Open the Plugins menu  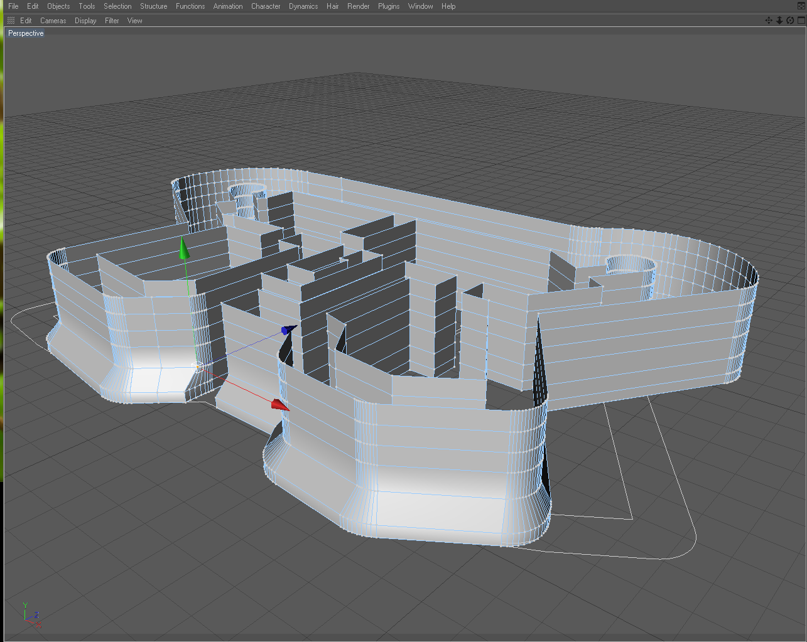tap(389, 6)
